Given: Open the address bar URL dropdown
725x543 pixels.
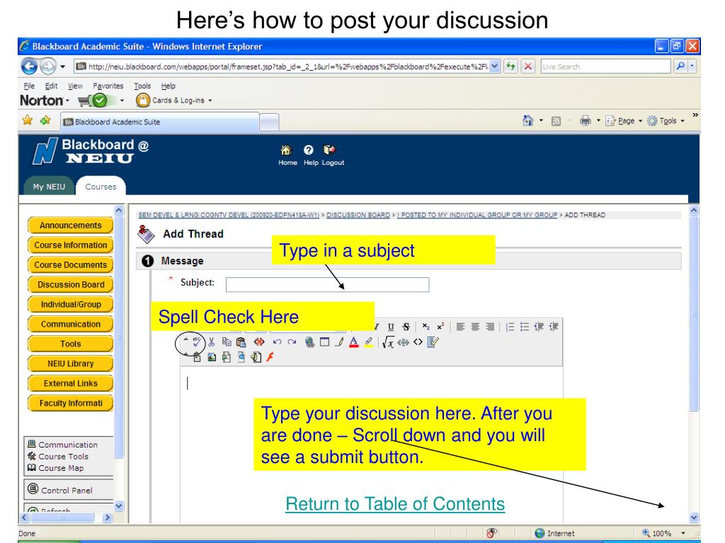Looking at the screenshot, I should pos(495,66).
